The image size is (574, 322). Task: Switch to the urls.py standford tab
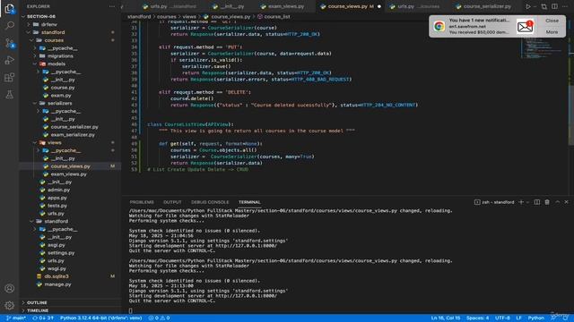coord(170,6)
